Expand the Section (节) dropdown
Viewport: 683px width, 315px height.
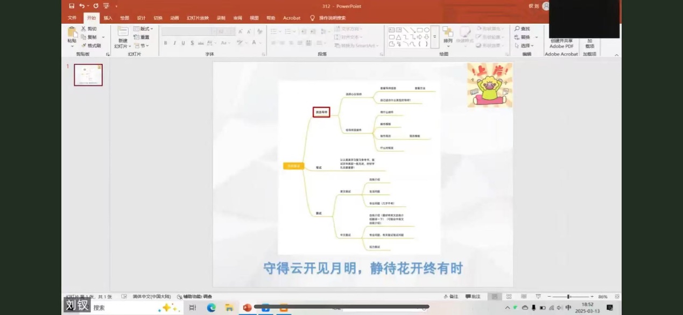pyautogui.click(x=144, y=46)
